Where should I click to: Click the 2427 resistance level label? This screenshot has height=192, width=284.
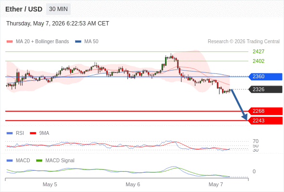258,51
